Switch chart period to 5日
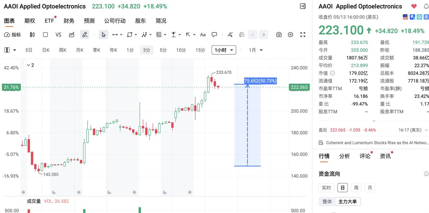This screenshot has height=213, width=429. click(x=29, y=50)
